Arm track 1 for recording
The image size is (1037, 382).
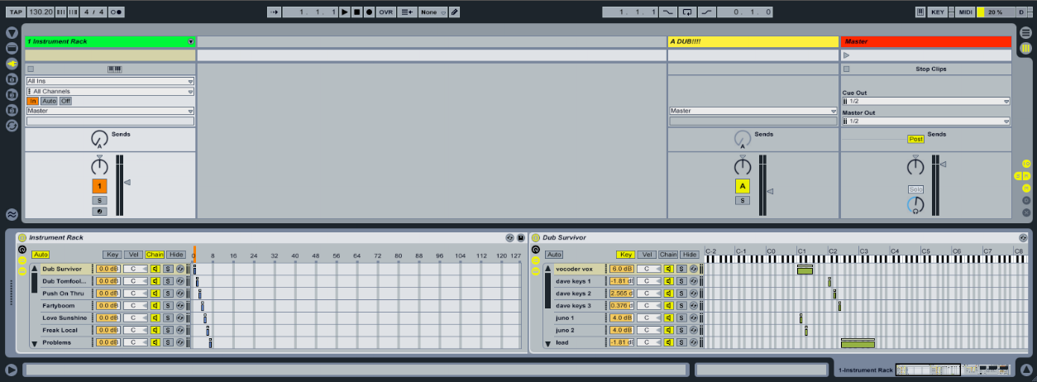coord(99,212)
